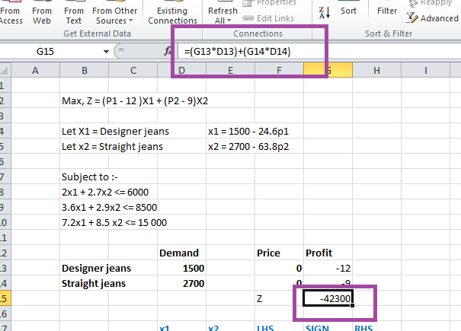
Task: Select the 'Straight jeans' row label cell
Action: [94, 283]
